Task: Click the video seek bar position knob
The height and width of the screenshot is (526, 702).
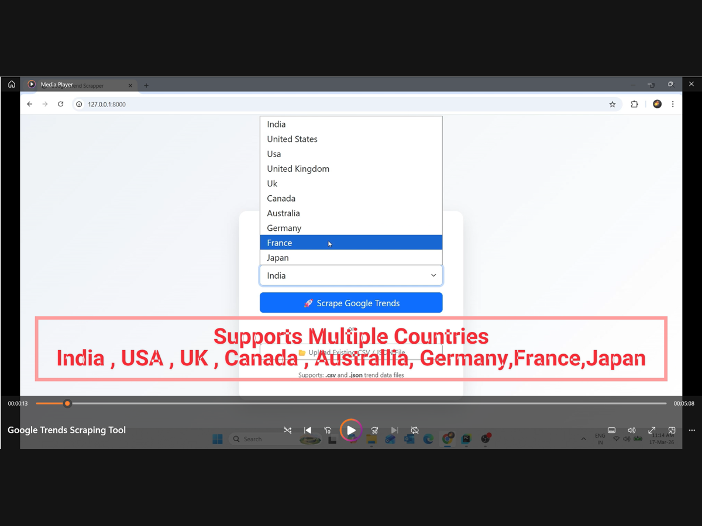Action: 67,403
